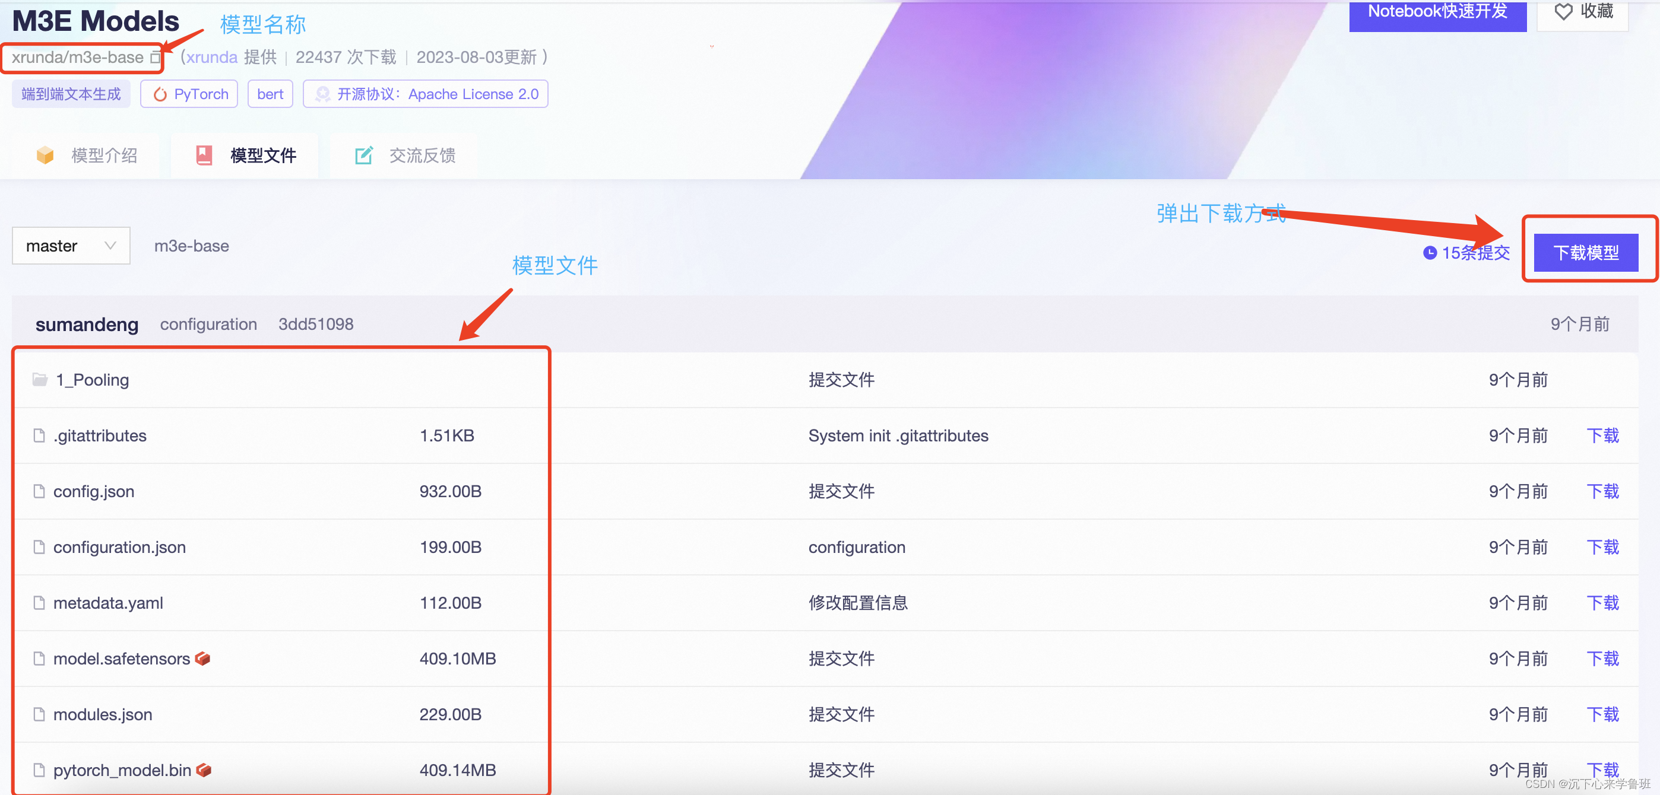
Task: Click the m3e-base path breadcrumb
Action: click(x=191, y=246)
